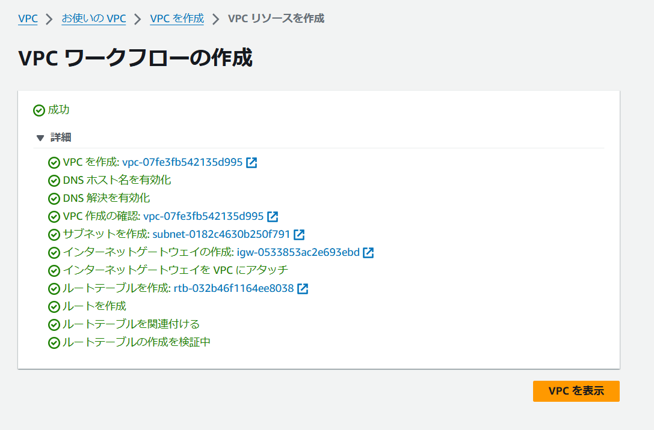Viewport: 654px width, 430px height.
Task: Click check icon for ルートテーブルの作成を検証中
Action: click(54, 342)
